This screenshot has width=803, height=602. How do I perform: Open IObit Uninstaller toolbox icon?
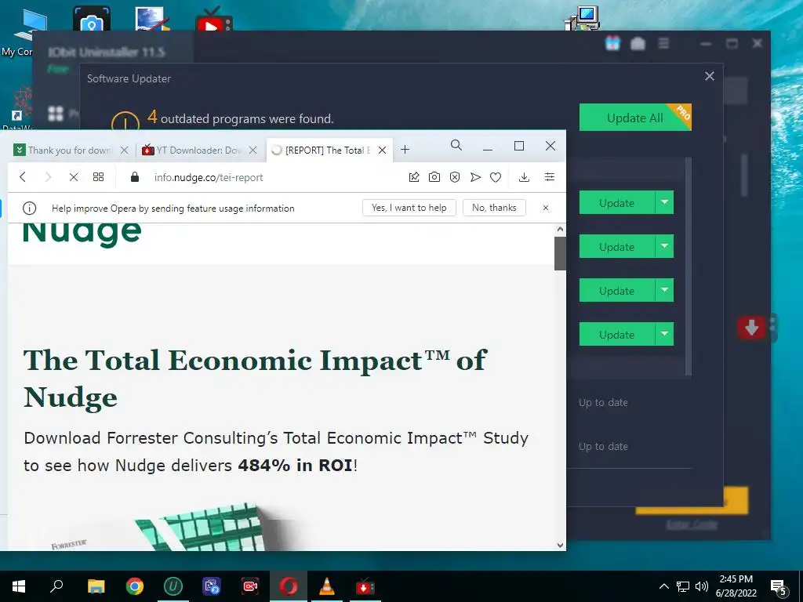638,44
